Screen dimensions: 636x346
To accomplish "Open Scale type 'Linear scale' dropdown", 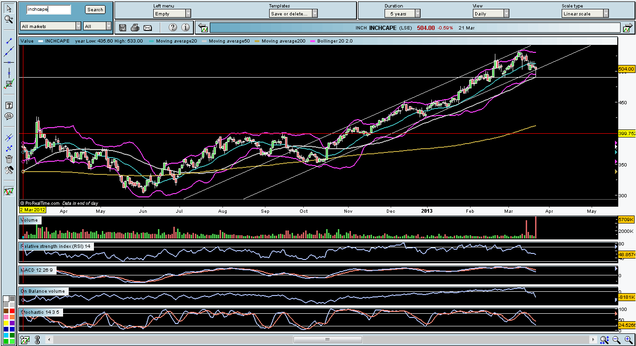I will tap(585, 14).
